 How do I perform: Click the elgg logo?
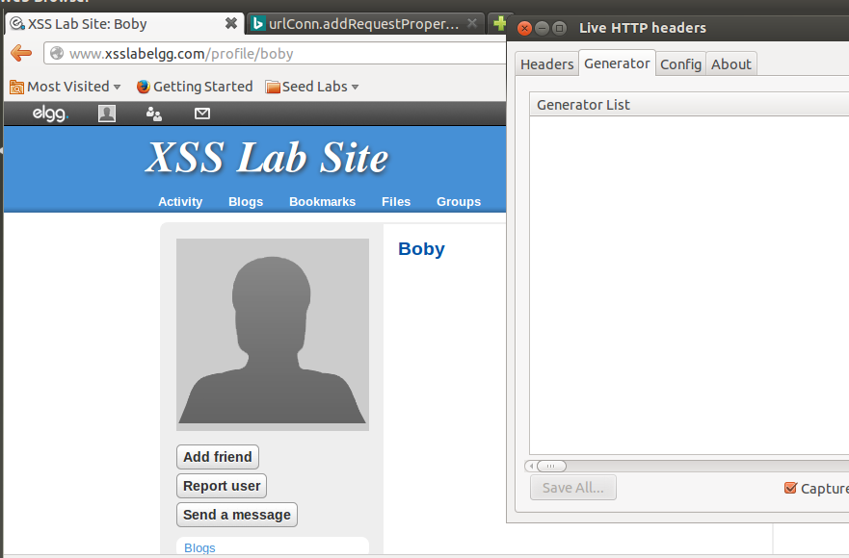pyautogui.click(x=50, y=114)
